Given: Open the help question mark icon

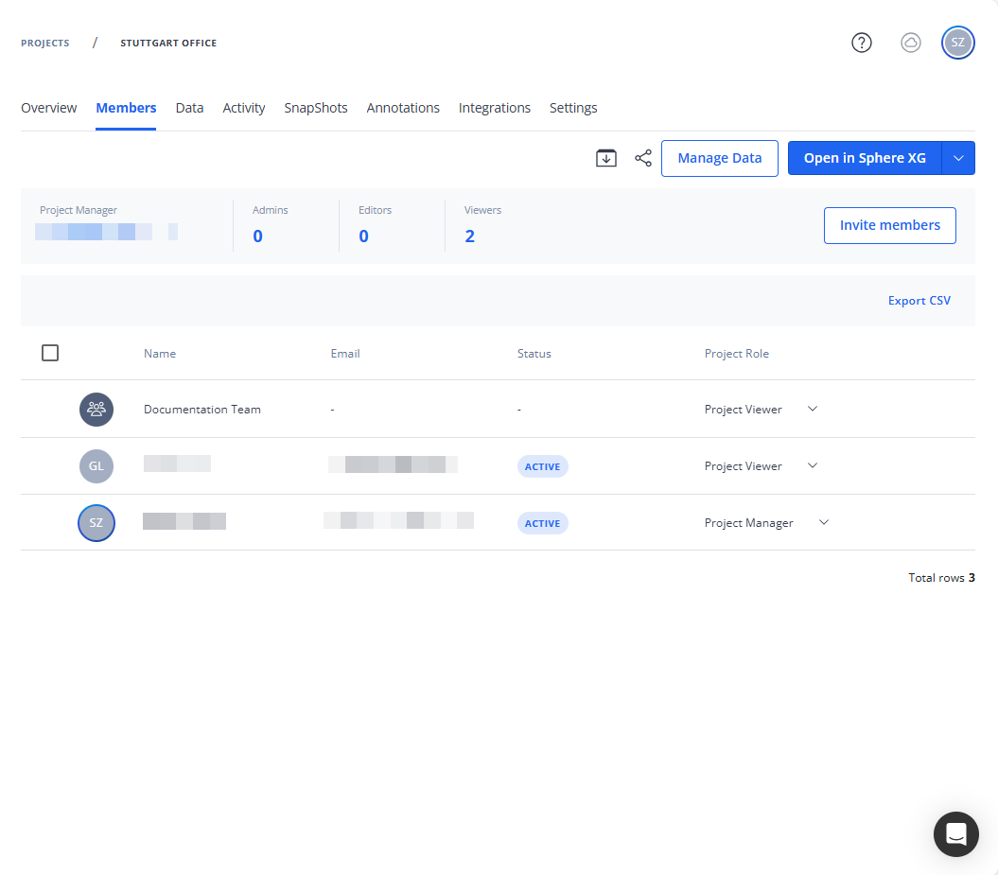Looking at the screenshot, I should coord(861,43).
